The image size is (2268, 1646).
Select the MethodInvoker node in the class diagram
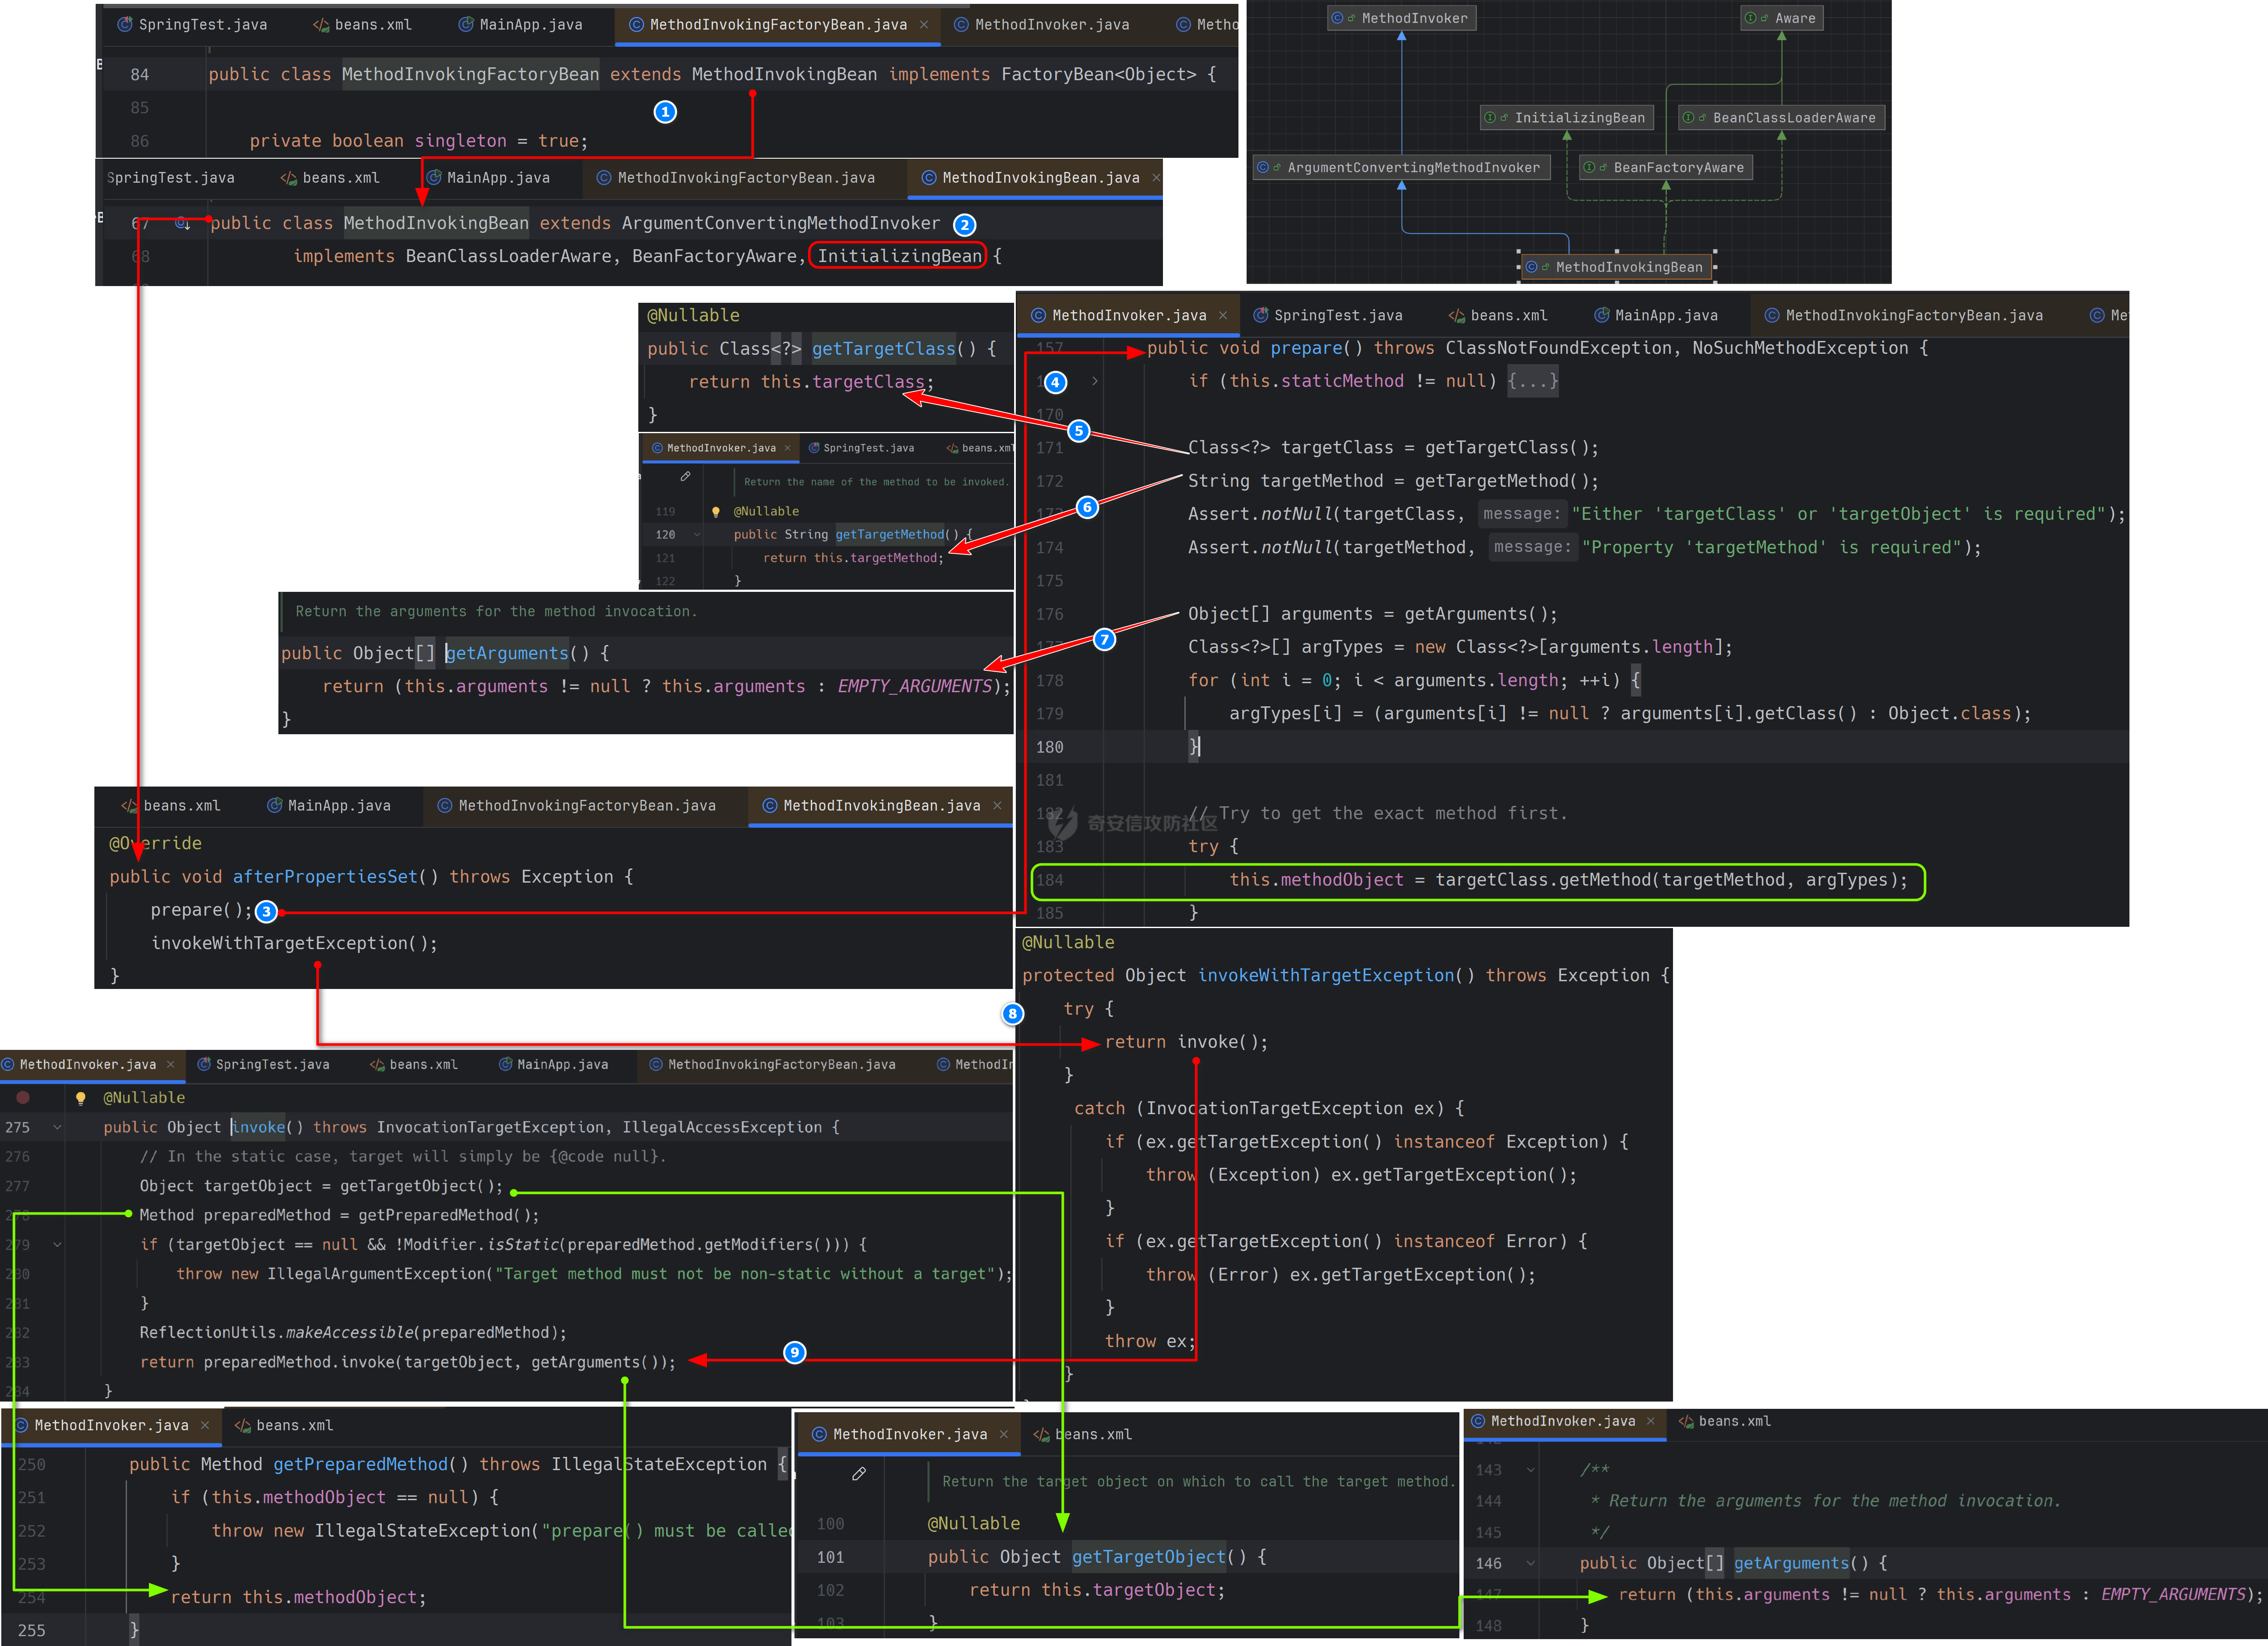(1402, 18)
